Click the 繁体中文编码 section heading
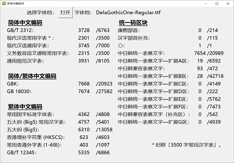This screenshot has height=163, width=234. (x=25, y=107)
